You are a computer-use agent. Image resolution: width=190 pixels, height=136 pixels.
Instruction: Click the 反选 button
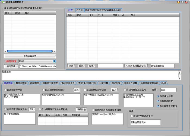tap(81, 66)
